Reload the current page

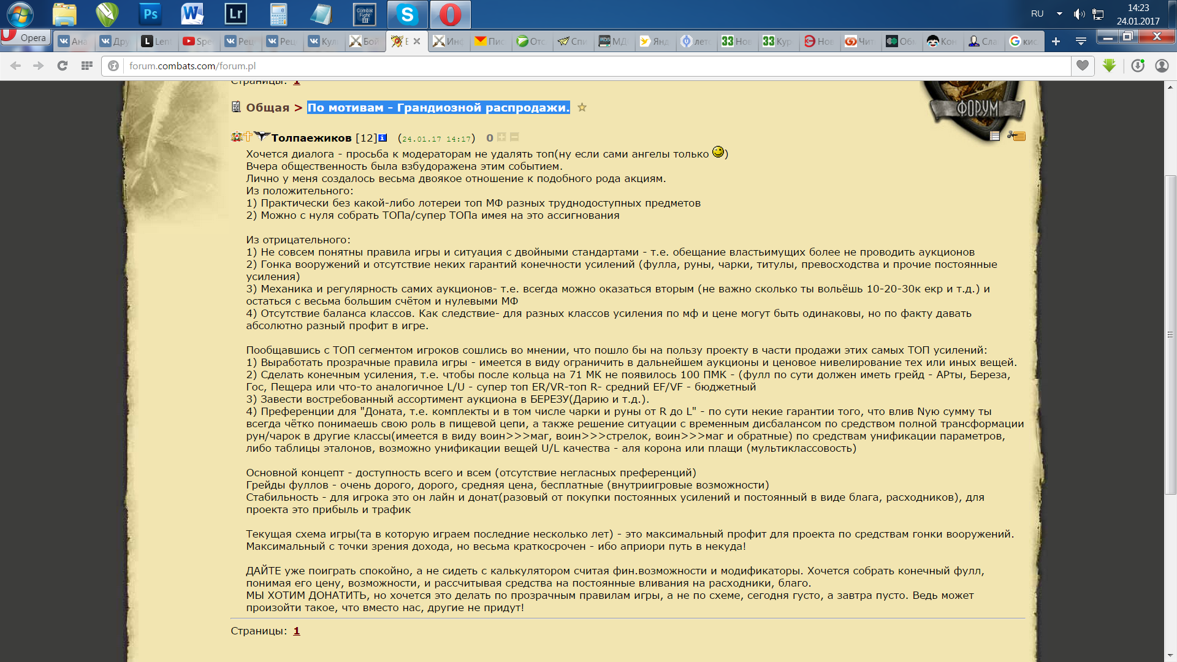62,66
